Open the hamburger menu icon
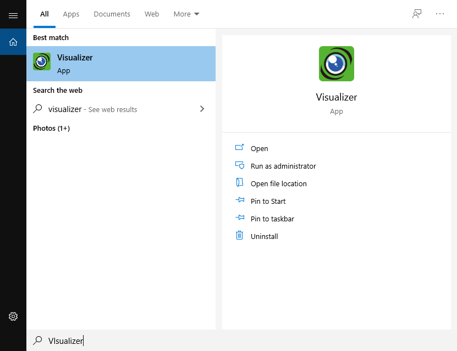 [13, 15]
